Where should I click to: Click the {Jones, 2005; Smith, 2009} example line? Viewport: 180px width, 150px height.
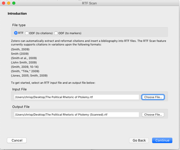click(29, 76)
